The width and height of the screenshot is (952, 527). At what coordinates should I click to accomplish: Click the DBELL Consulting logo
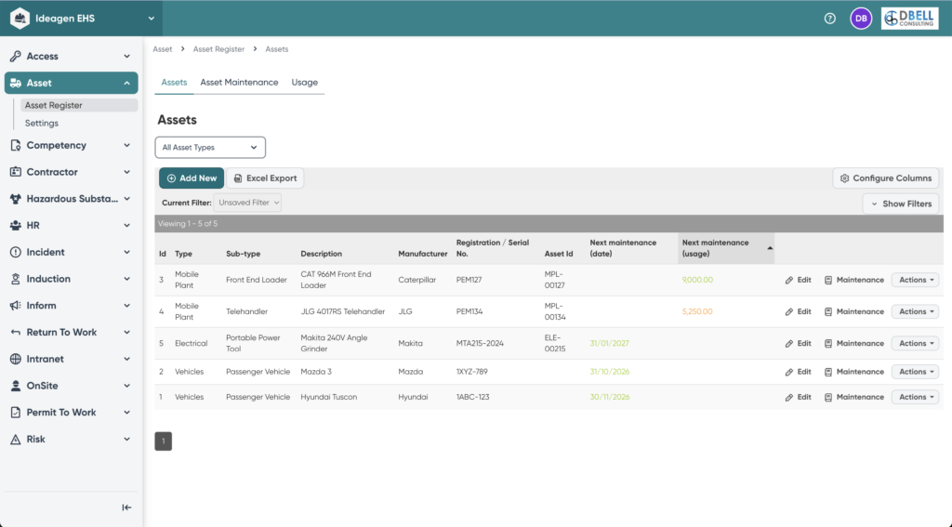pyautogui.click(x=909, y=19)
